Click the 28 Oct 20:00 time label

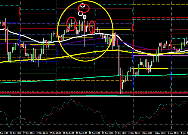pos(94,133)
